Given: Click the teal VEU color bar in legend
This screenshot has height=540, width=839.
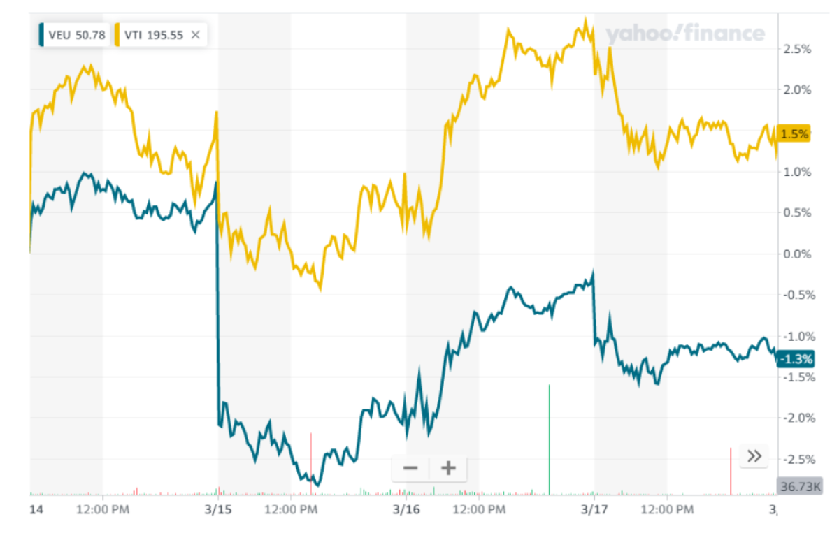Looking at the screenshot, I should (x=43, y=34).
